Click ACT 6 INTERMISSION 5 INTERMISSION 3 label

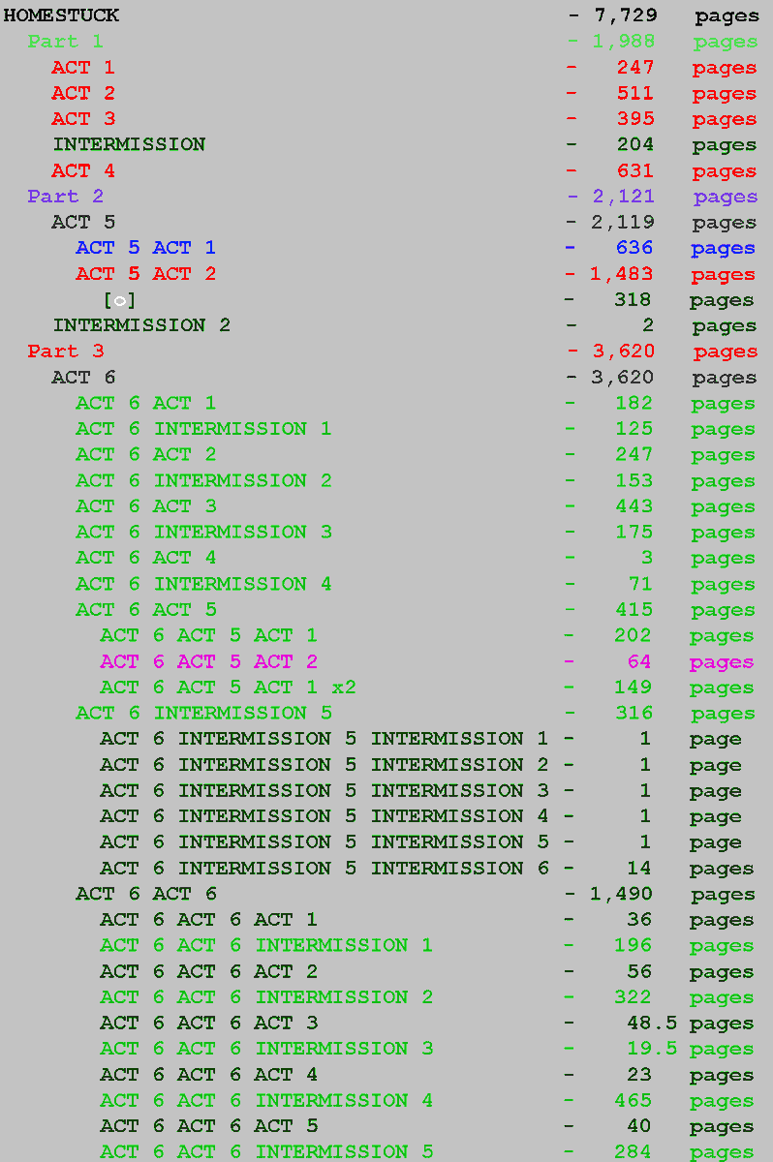tap(324, 790)
